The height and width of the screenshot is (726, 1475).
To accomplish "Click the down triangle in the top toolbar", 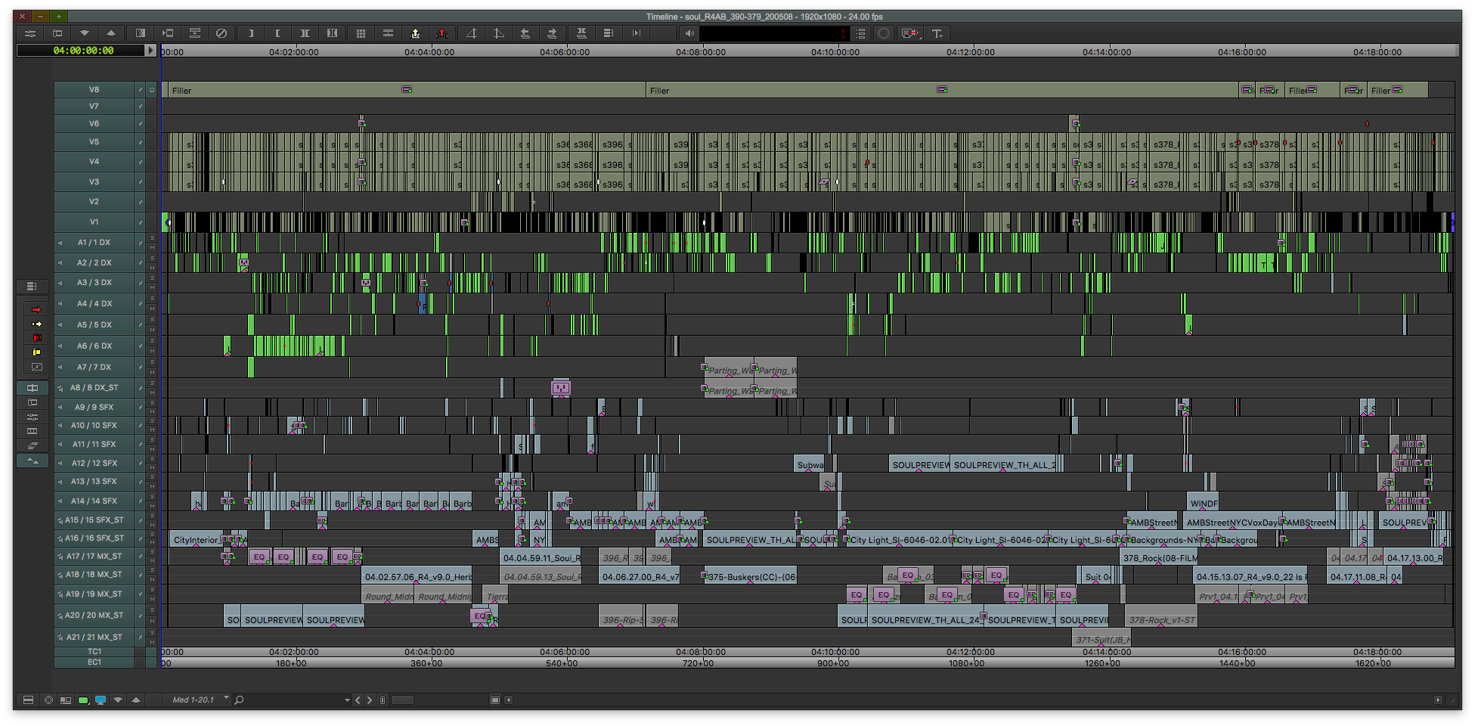I will click(x=84, y=33).
